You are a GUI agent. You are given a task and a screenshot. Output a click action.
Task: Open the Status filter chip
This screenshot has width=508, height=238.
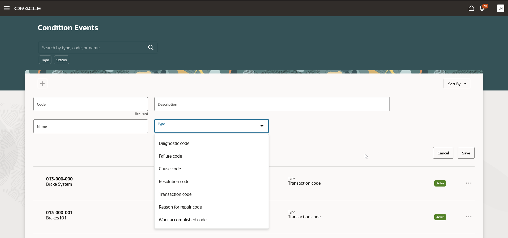click(62, 60)
